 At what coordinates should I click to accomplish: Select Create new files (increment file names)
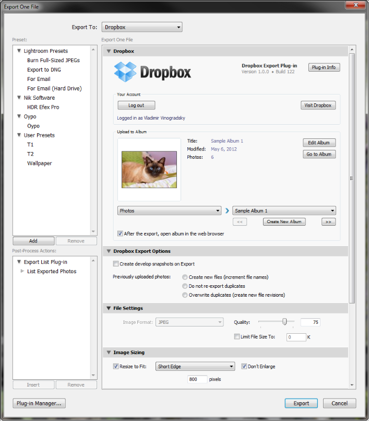(x=185, y=277)
